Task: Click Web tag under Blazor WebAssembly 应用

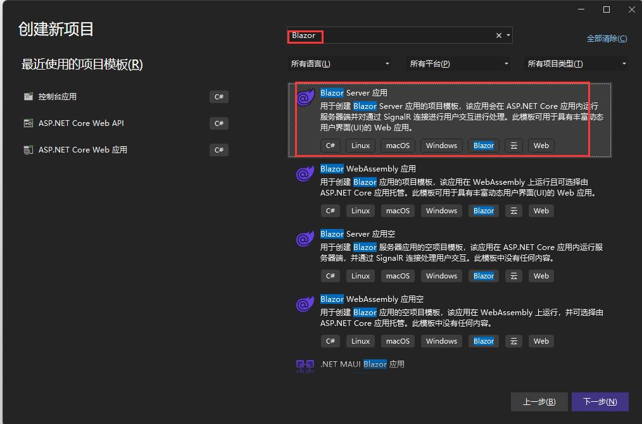Action: tap(541, 211)
